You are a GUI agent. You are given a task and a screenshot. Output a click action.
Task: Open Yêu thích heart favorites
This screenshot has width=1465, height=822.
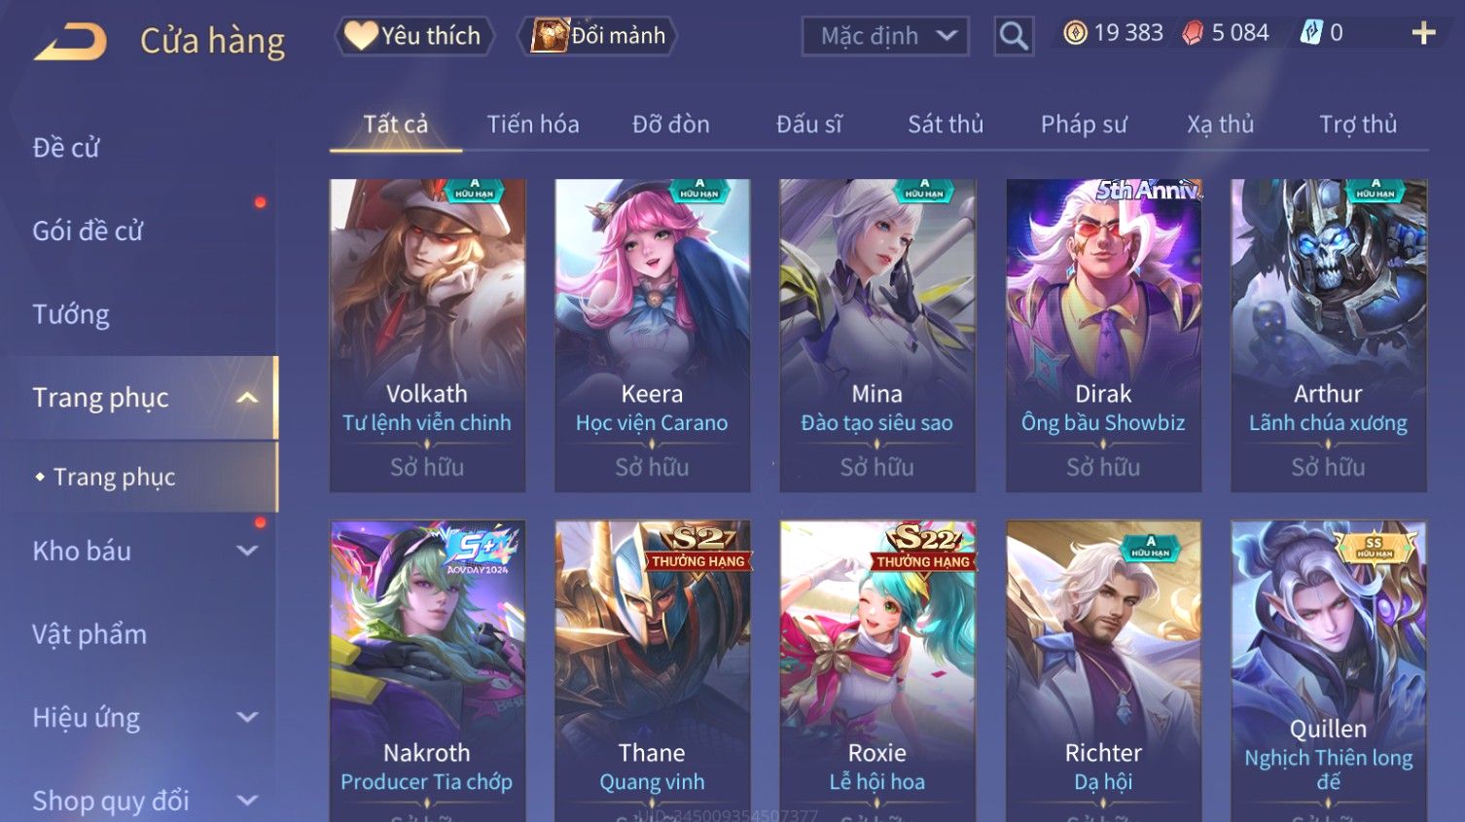pos(414,36)
